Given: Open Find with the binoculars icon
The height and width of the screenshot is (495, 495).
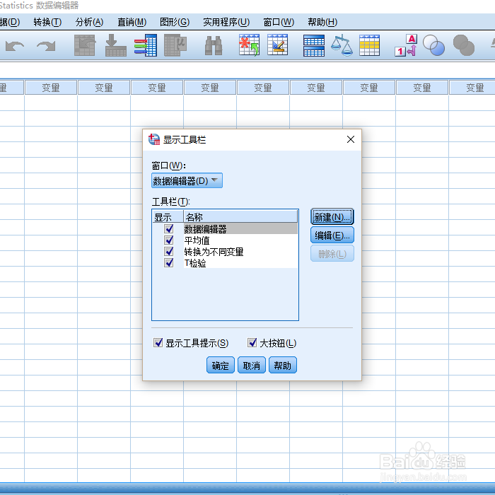Looking at the screenshot, I should point(214,45).
